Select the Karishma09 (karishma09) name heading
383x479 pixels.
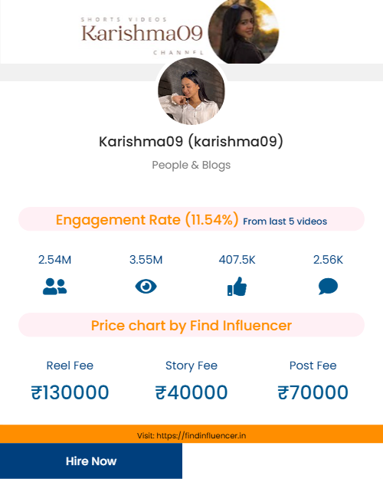coord(191,142)
